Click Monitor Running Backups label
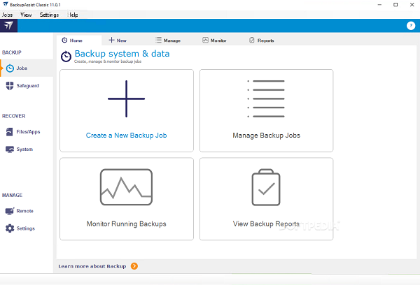The height and width of the screenshot is (285, 420). point(126,224)
